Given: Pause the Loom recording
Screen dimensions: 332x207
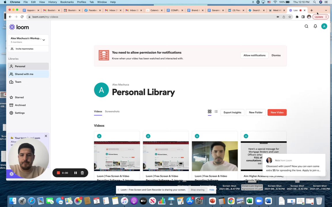Looking at the screenshot, I should [x=76, y=173].
